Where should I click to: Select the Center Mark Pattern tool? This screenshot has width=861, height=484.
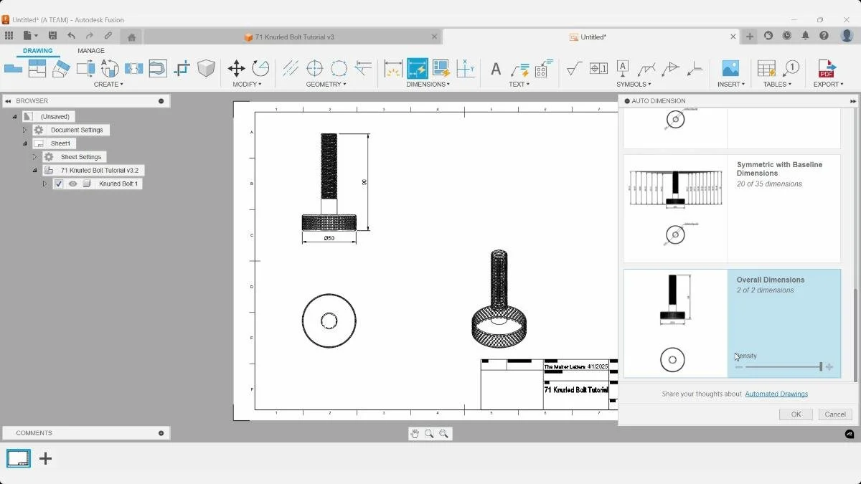[339, 69]
